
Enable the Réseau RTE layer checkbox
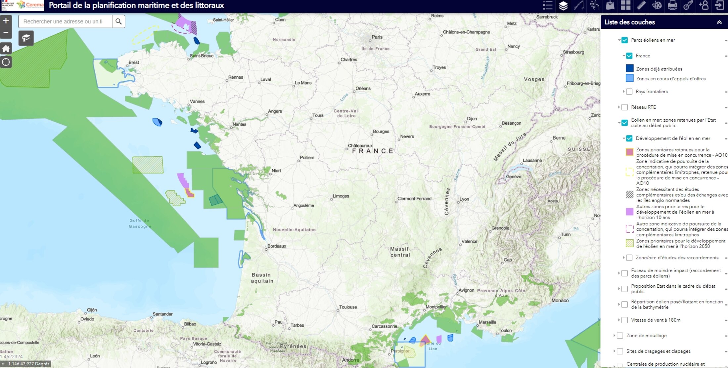click(624, 107)
